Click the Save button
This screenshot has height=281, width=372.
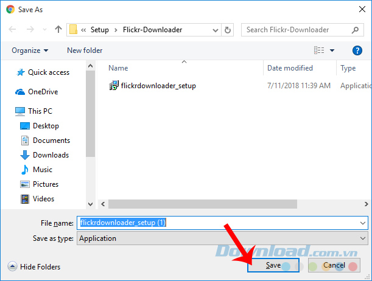273,265
